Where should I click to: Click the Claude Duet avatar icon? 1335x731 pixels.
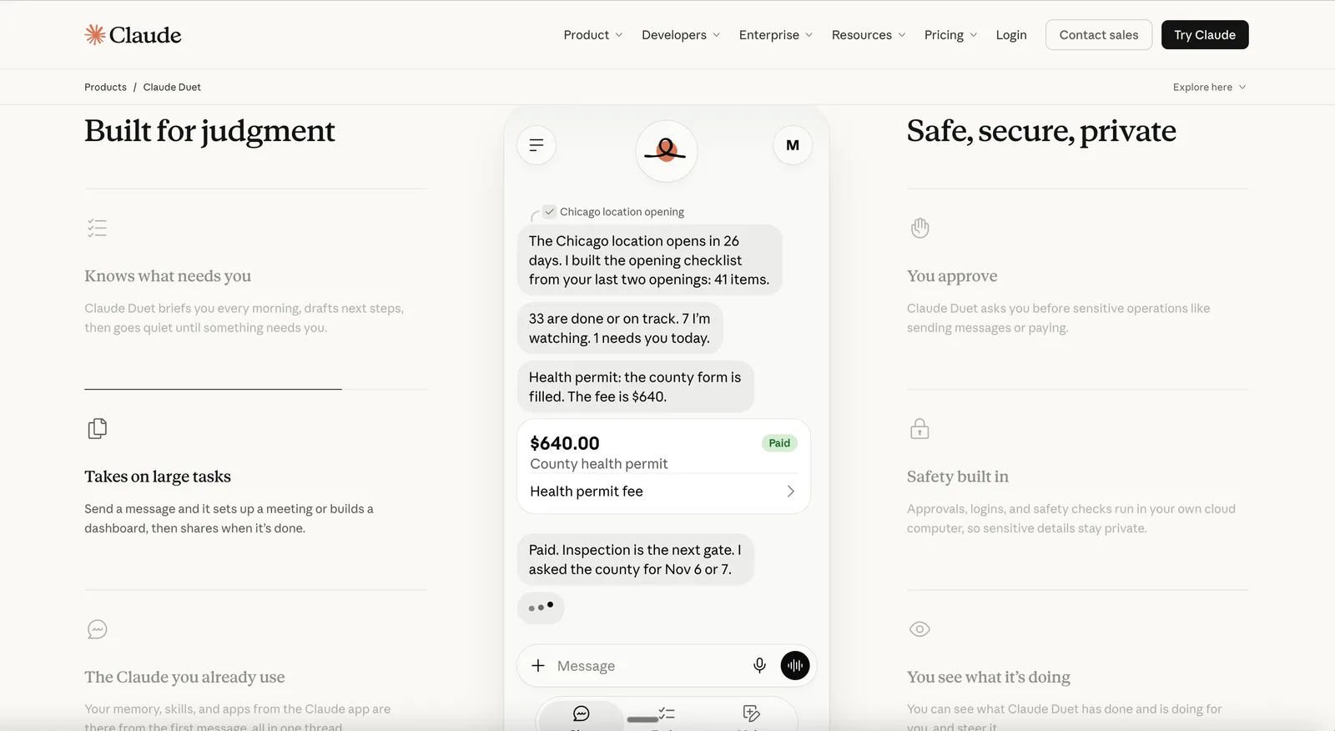(x=666, y=151)
